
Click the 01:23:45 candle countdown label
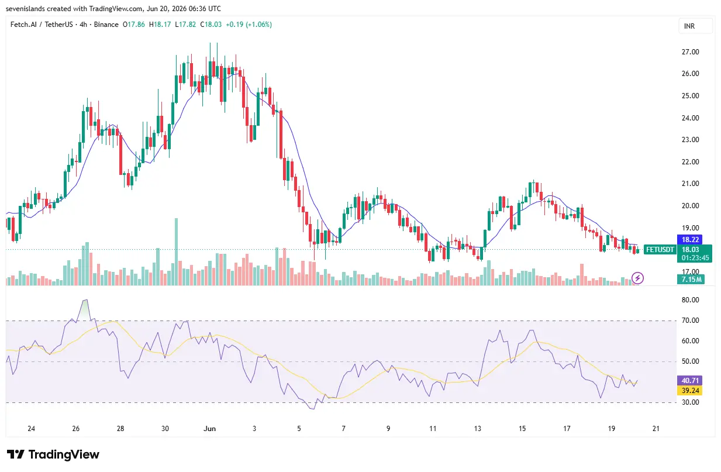coord(695,257)
